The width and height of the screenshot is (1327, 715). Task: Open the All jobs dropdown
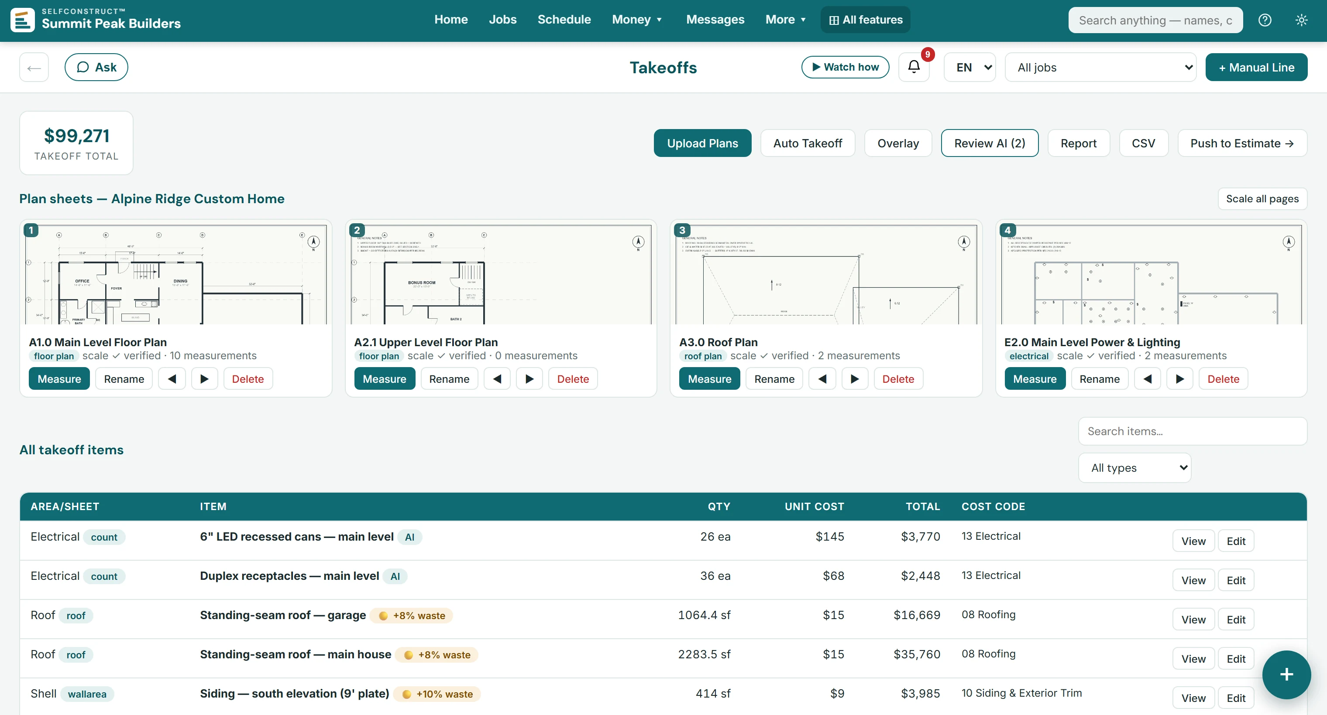click(1100, 68)
